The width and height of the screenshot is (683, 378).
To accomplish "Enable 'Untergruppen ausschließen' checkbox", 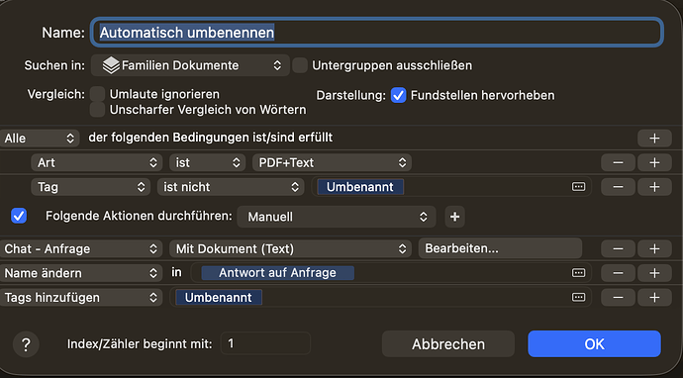I will click(300, 65).
